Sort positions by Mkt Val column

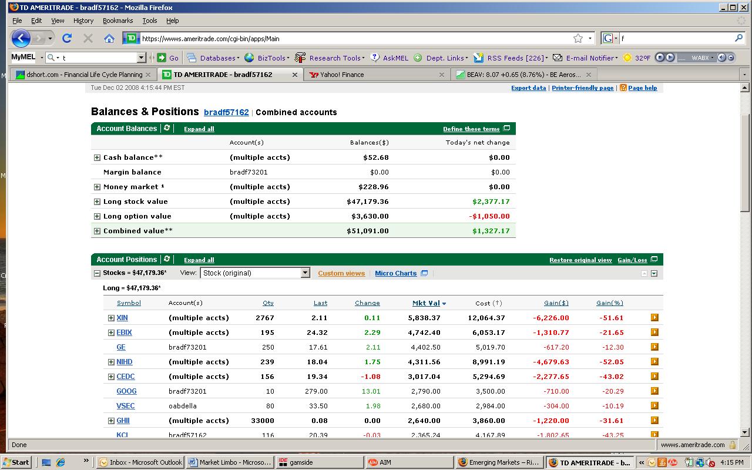point(426,303)
